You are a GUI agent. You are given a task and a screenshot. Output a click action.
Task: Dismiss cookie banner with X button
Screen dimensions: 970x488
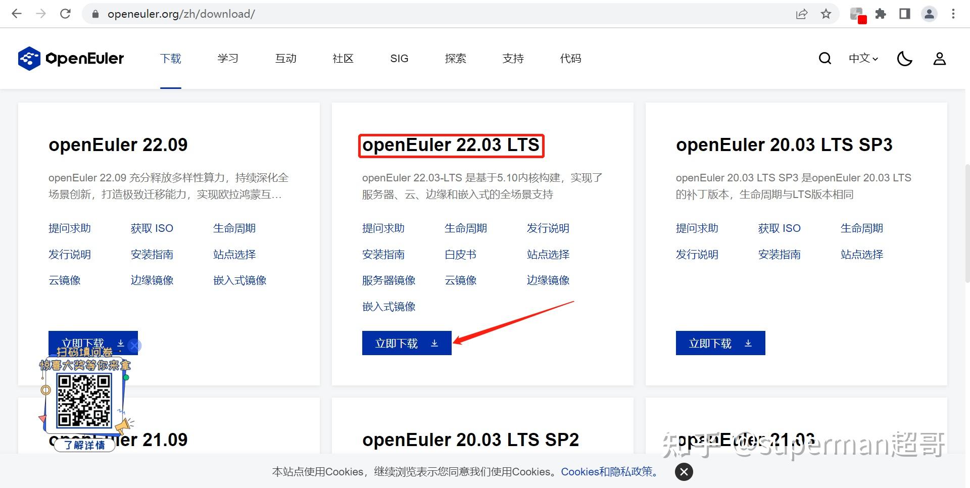coord(683,471)
